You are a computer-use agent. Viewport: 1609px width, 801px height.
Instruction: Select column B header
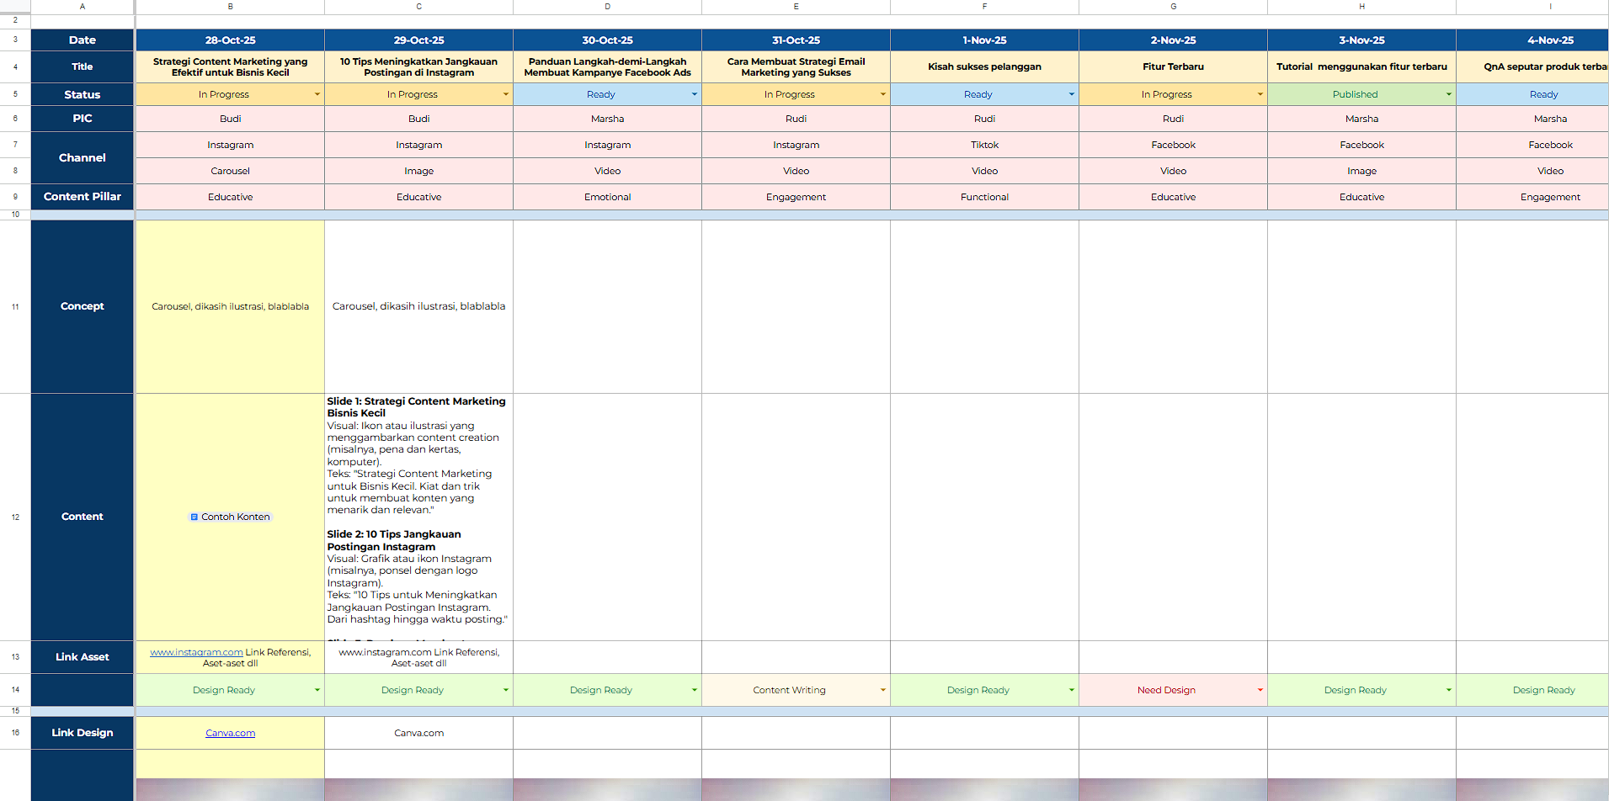point(230,7)
